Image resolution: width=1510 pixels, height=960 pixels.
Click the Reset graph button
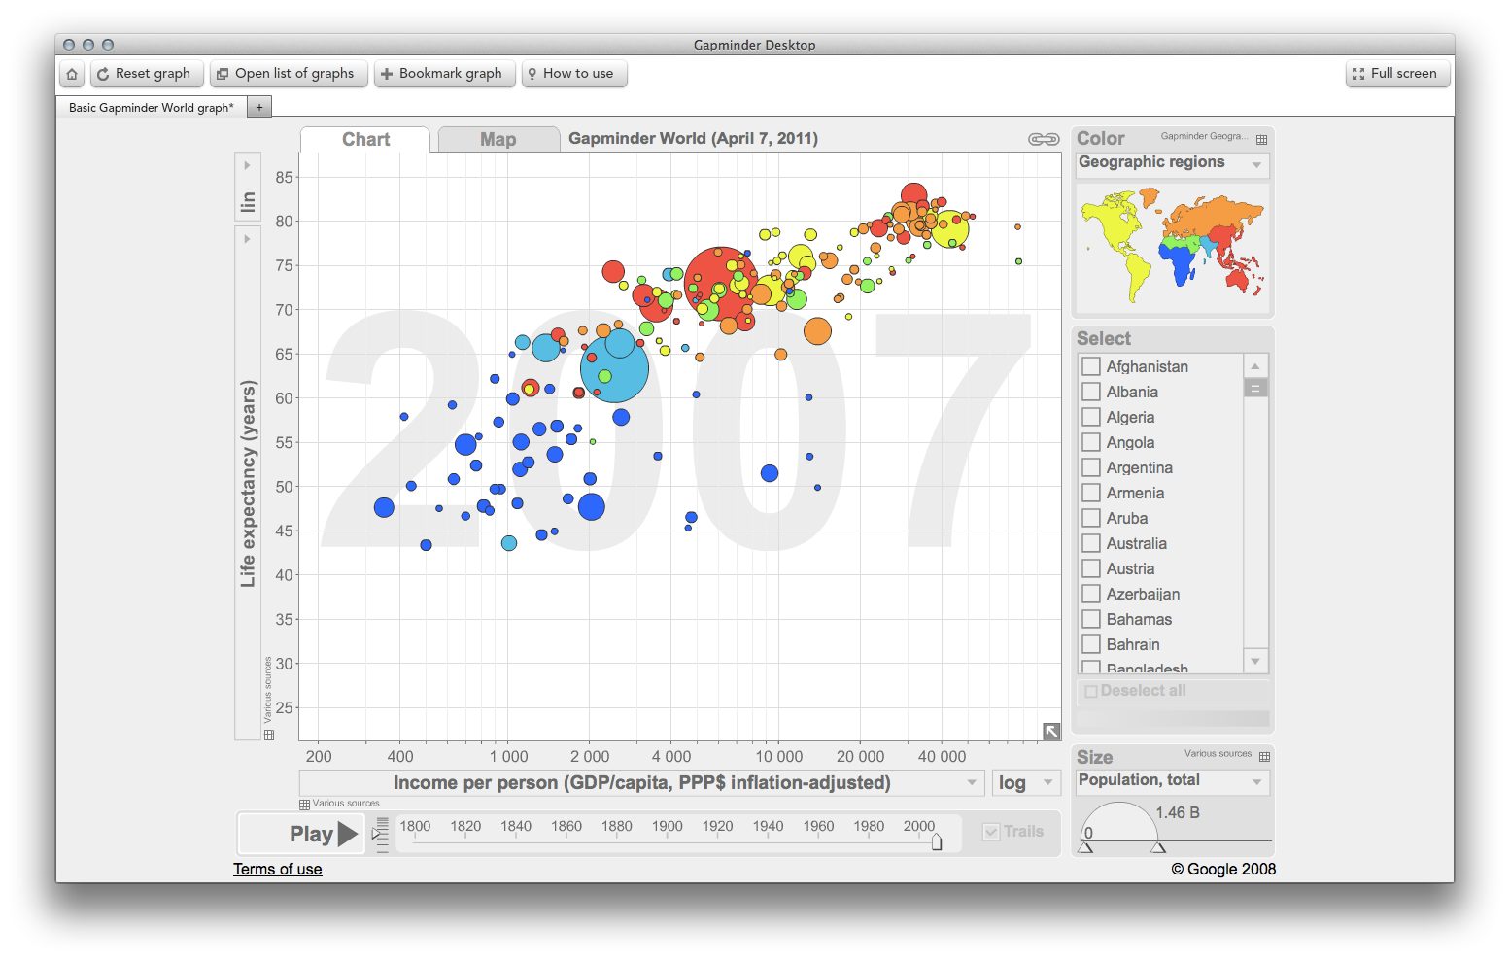pos(147,74)
